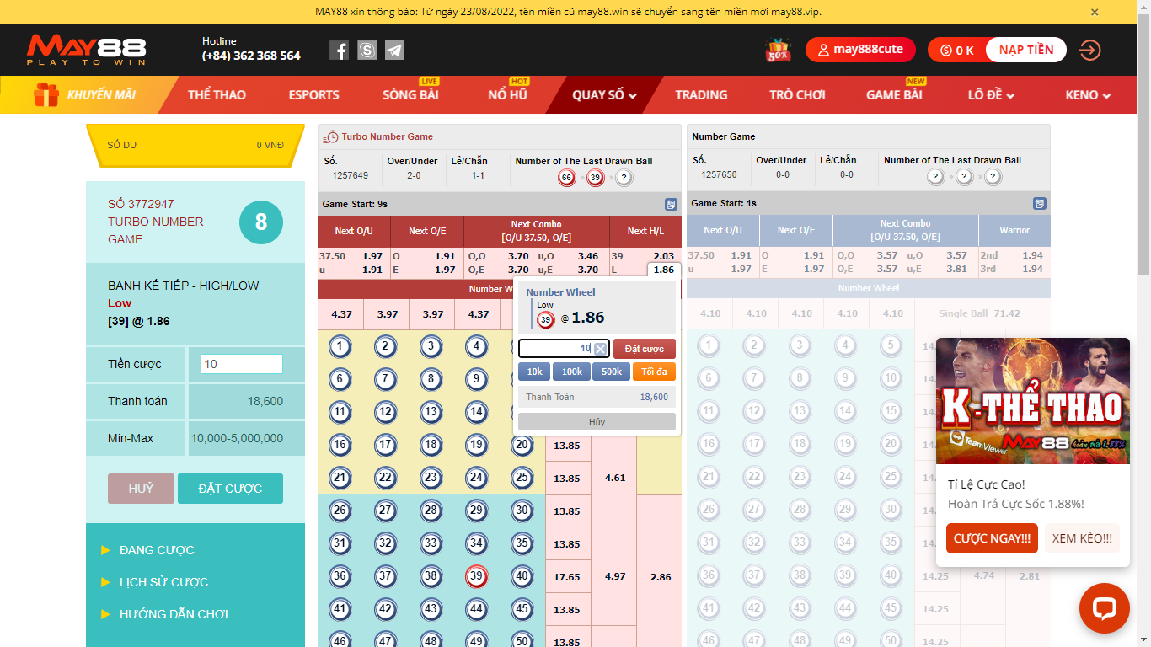Select ball number 44 on wheel

(x=477, y=609)
